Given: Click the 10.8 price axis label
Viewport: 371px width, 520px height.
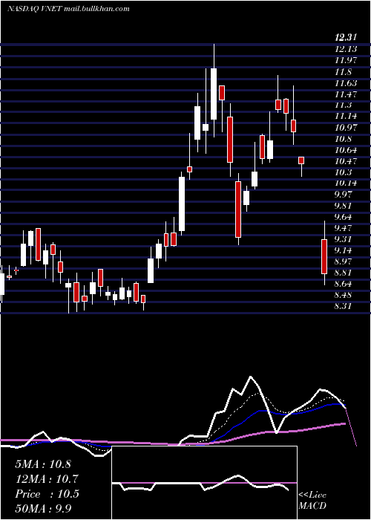Looking at the screenshot, I should [344, 139].
